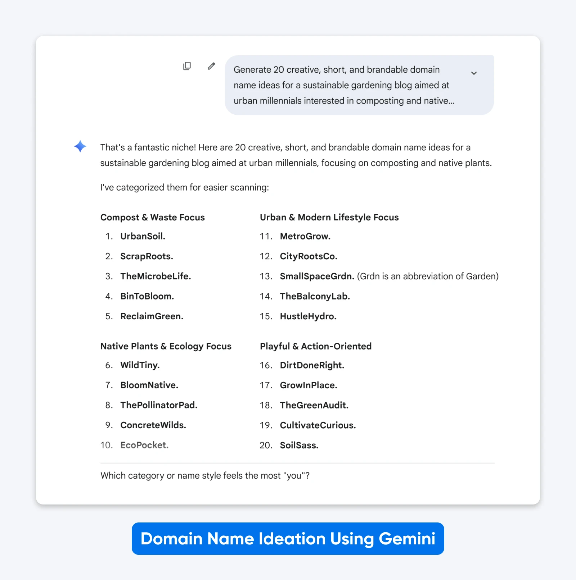576x580 pixels.
Task: Select the domain name MetroGrow
Action: 305,236
